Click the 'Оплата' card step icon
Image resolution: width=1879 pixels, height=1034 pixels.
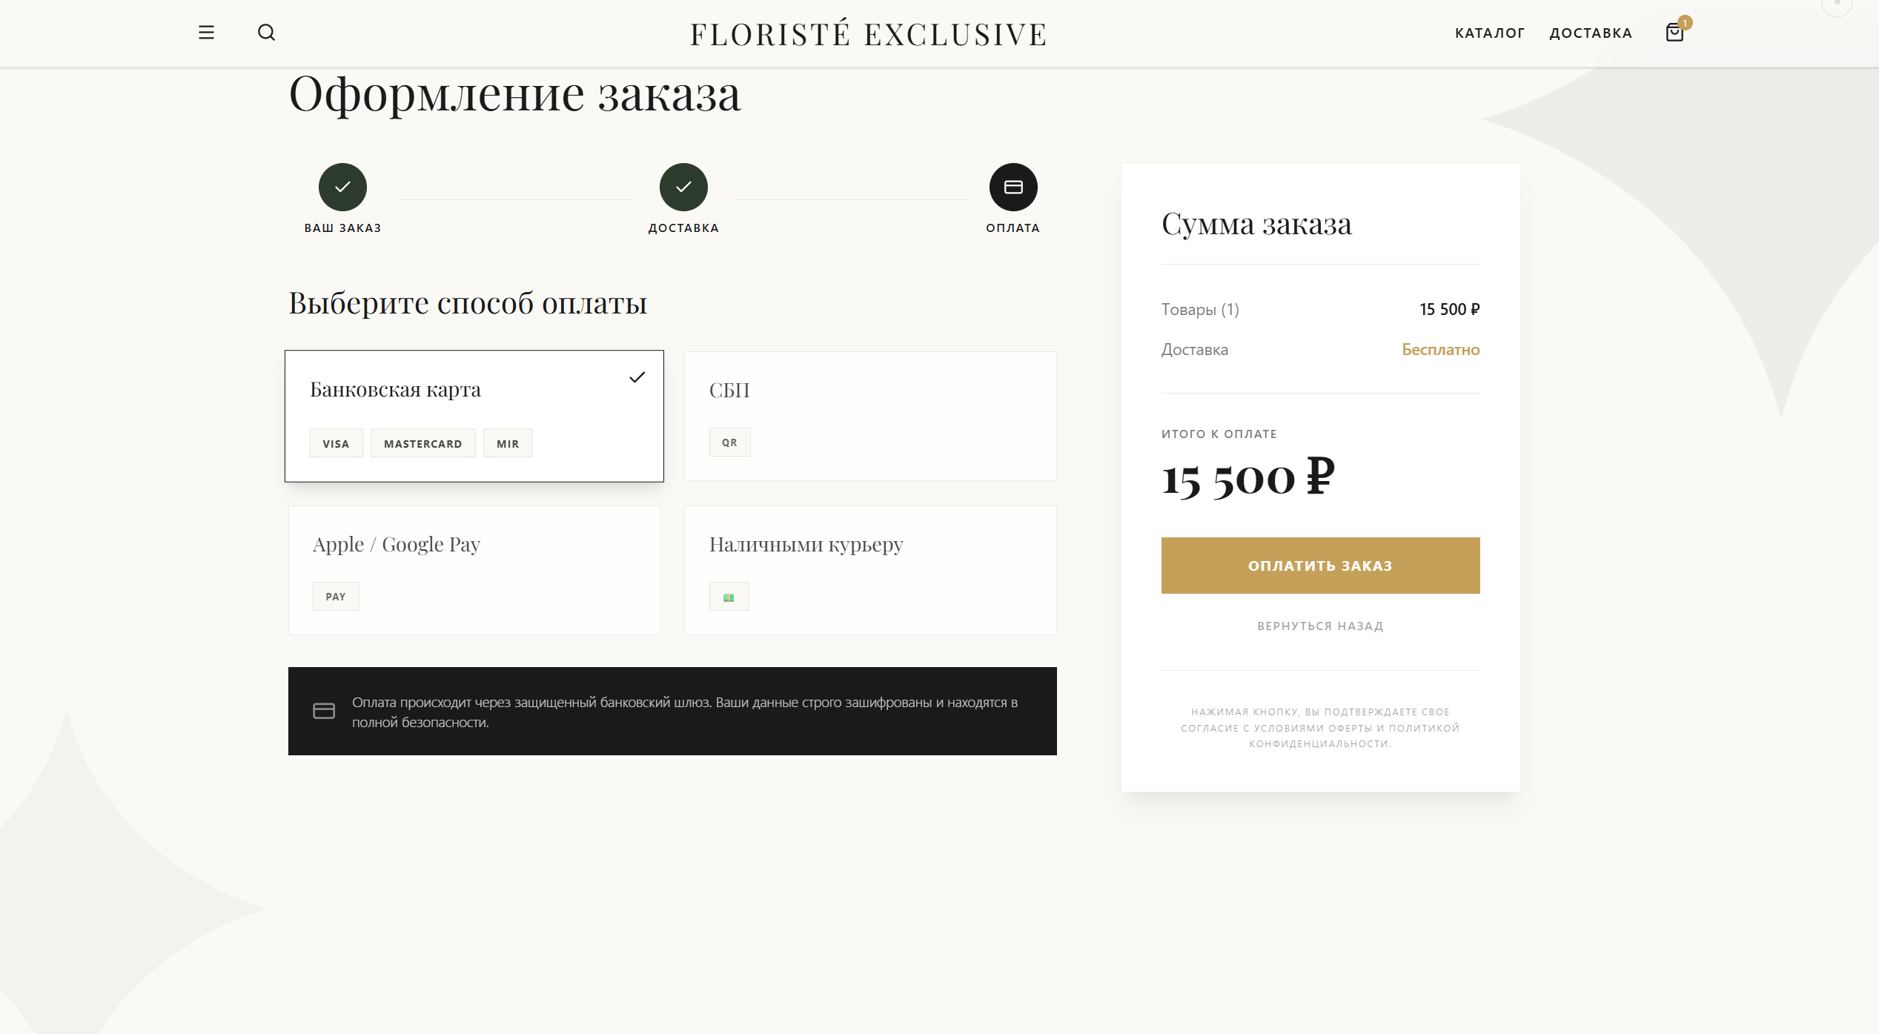click(x=1013, y=187)
